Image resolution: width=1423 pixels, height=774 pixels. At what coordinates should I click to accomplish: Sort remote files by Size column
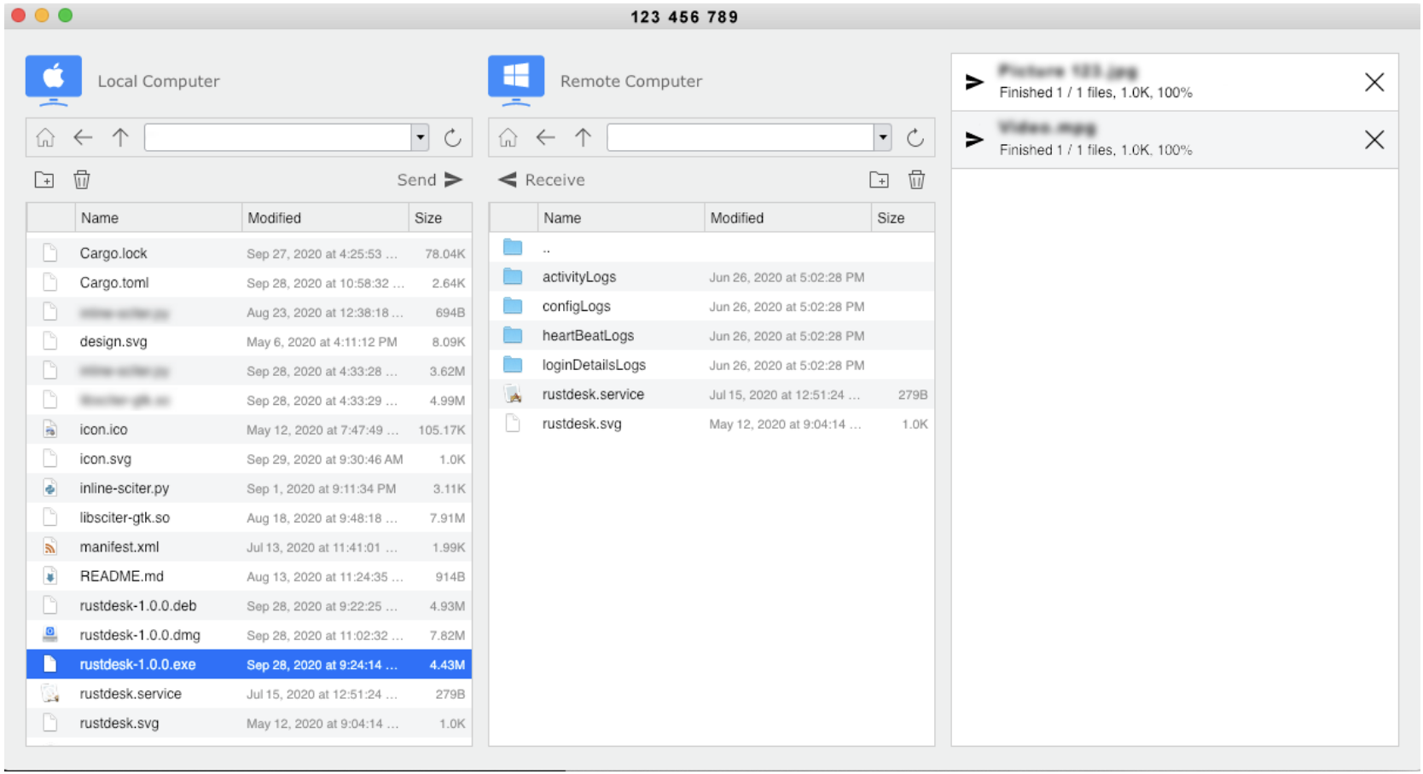[x=891, y=218]
